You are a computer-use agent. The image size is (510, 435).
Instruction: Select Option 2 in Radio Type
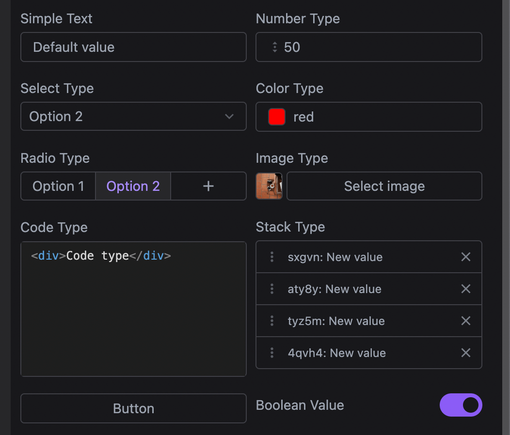133,186
